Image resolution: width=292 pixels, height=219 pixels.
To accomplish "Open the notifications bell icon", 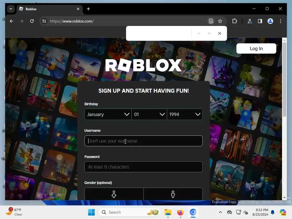I will pos(273,212).
